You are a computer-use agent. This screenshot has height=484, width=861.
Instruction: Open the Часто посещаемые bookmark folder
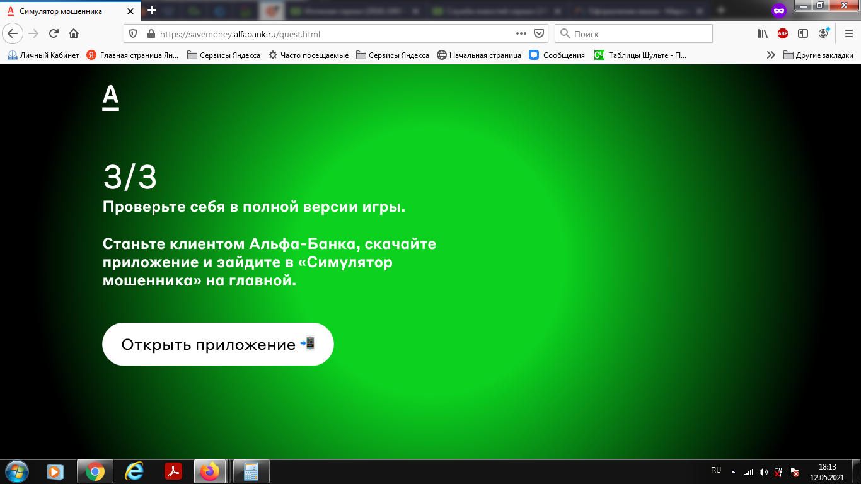tap(308, 55)
